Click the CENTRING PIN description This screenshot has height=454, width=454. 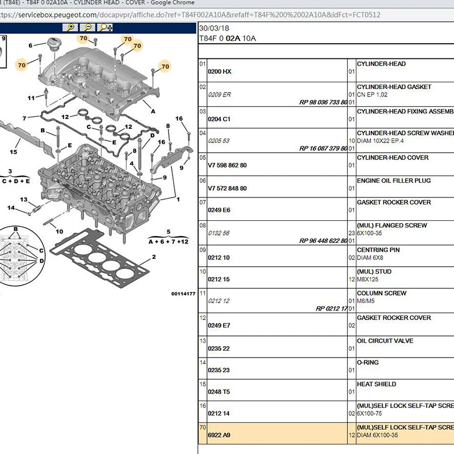(x=378, y=250)
